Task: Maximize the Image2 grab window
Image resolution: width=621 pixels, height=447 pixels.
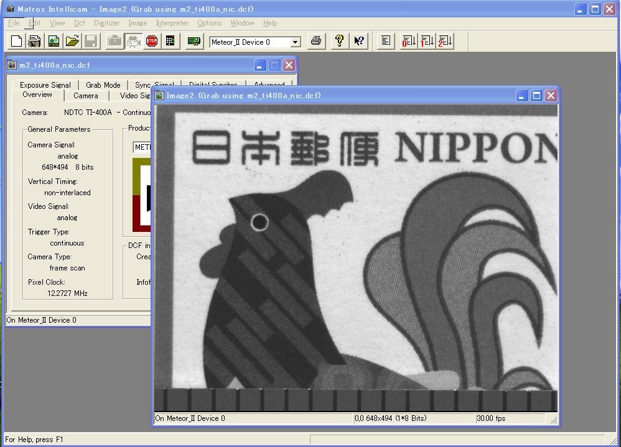Action: coord(536,95)
